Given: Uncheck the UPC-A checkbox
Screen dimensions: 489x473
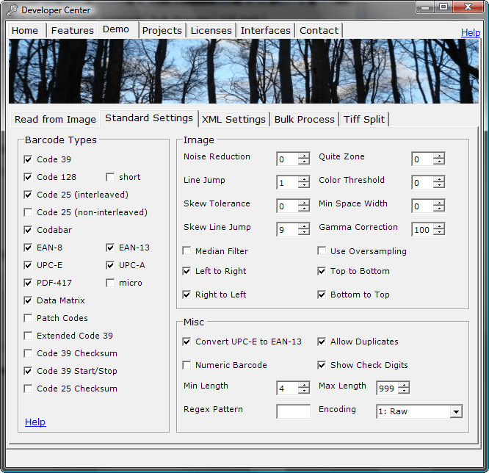Looking at the screenshot, I should tap(110, 265).
